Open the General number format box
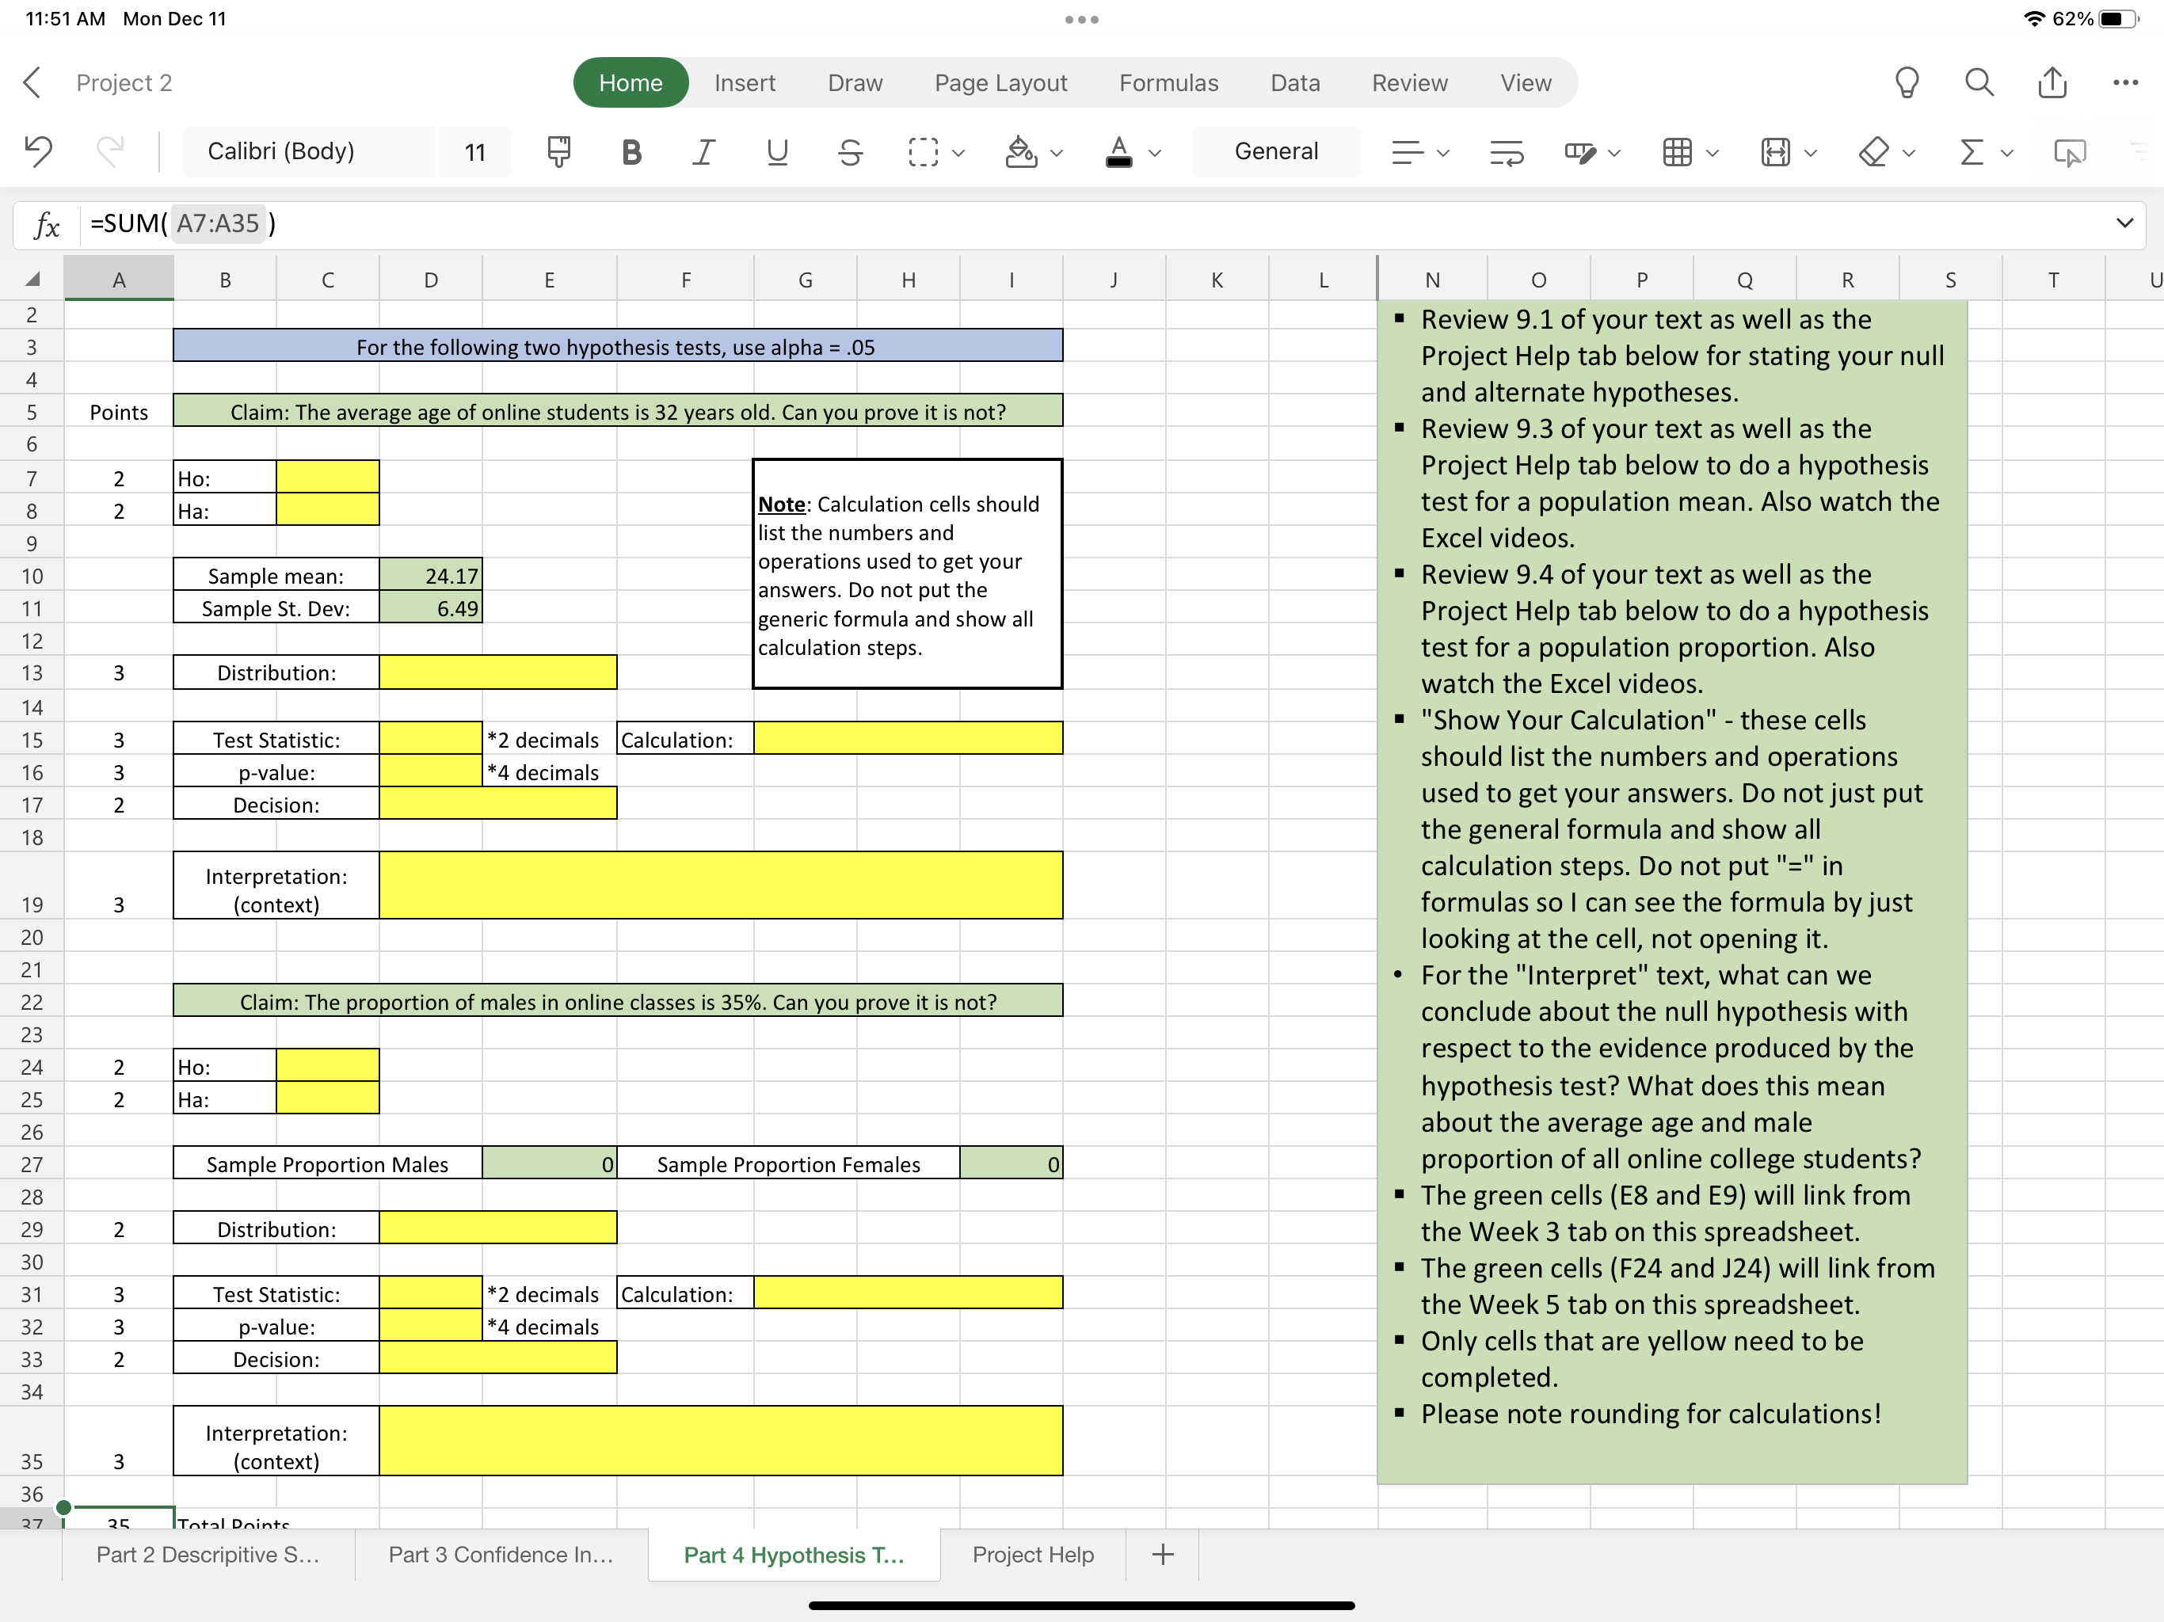This screenshot has width=2164, height=1622. (x=1276, y=151)
